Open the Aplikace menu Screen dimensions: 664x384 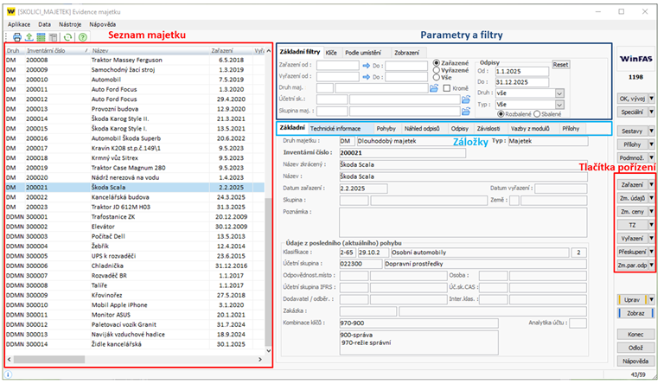click(19, 24)
